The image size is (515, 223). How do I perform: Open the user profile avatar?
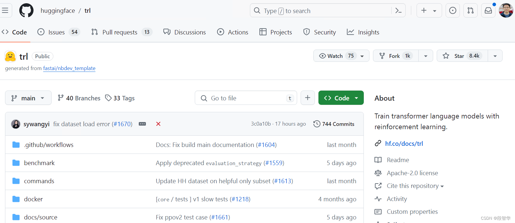(x=506, y=10)
